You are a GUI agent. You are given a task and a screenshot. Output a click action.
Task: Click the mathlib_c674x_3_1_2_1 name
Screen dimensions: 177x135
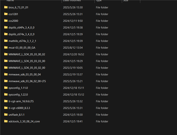pos(22,41)
